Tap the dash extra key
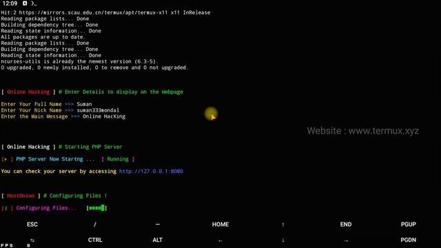The height and width of the screenshot is (248, 441). tap(158, 225)
